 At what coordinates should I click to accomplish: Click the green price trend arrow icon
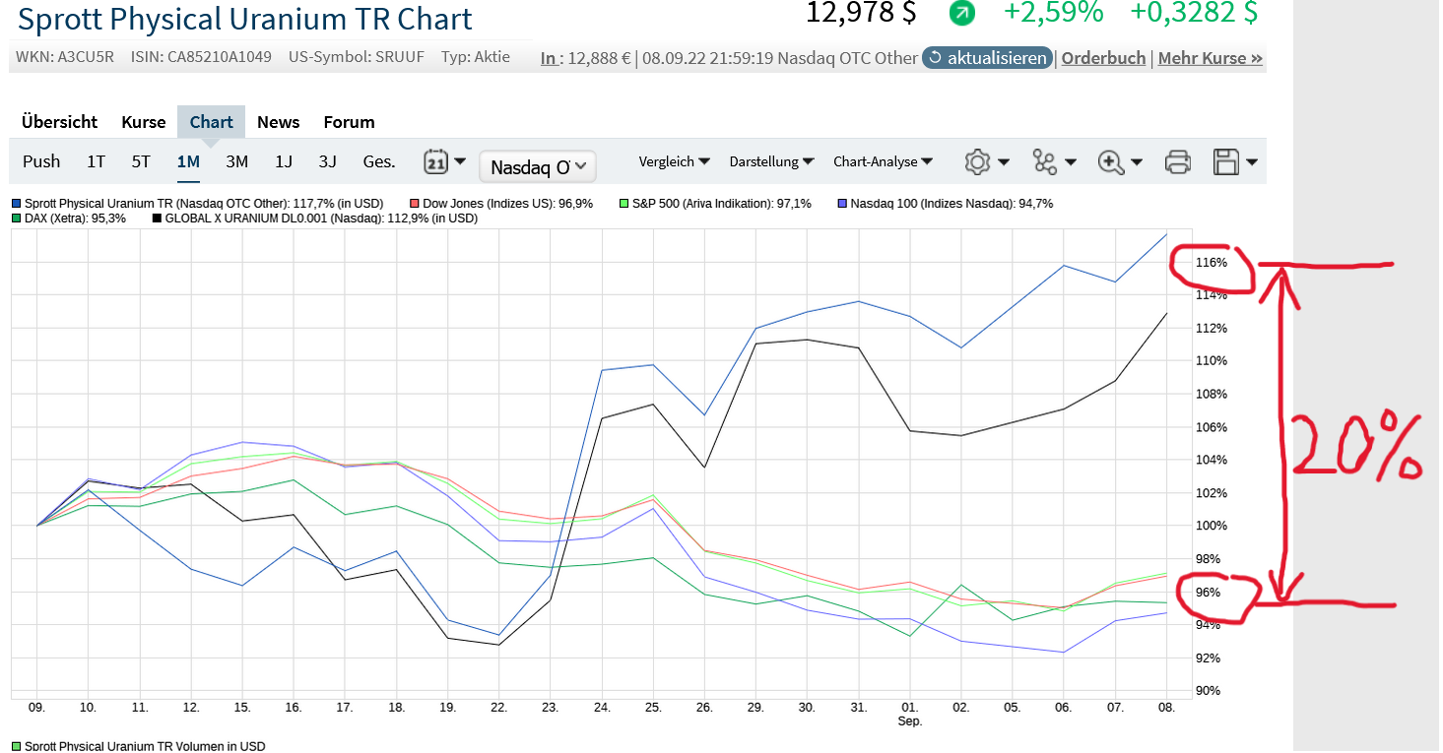tap(961, 13)
